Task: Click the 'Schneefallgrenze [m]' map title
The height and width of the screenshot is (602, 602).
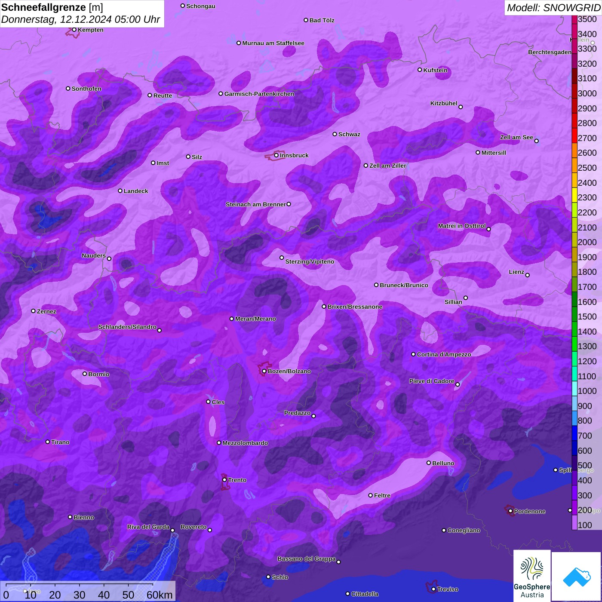Action: pyautogui.click(x=52, y=7)
